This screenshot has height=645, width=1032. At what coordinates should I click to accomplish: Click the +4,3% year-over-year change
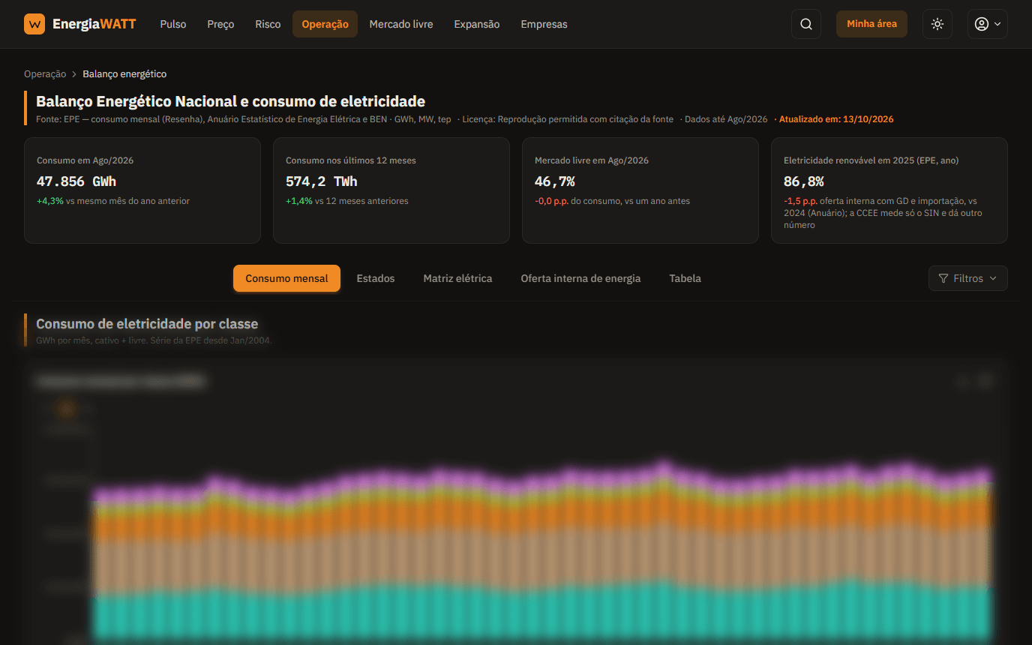pyautogui.click(x=50, y=201)
